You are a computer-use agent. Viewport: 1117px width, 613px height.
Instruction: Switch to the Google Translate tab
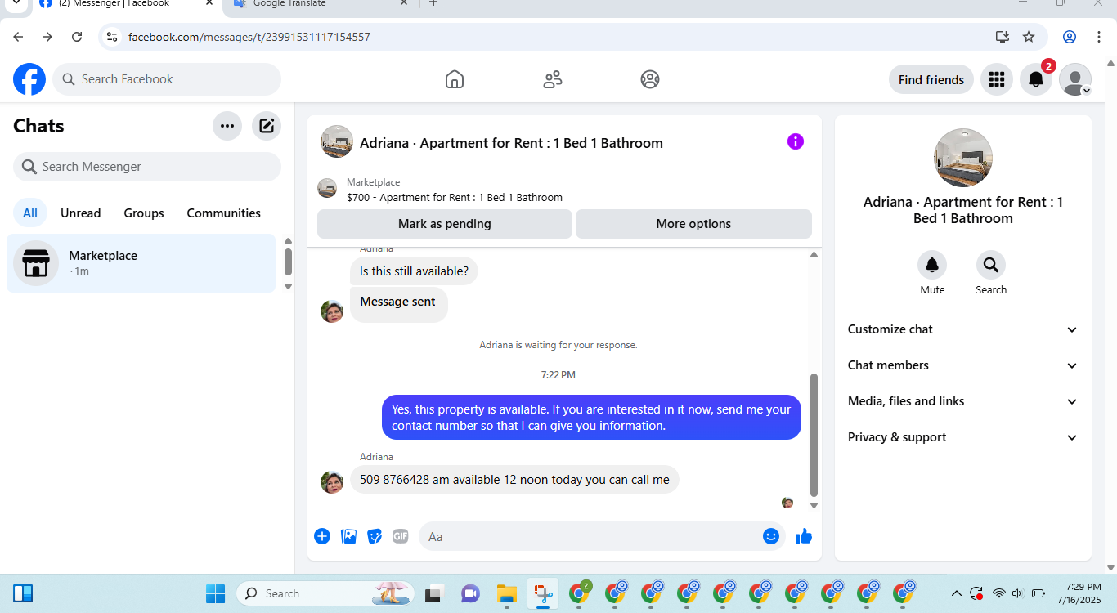coord(321,4)
